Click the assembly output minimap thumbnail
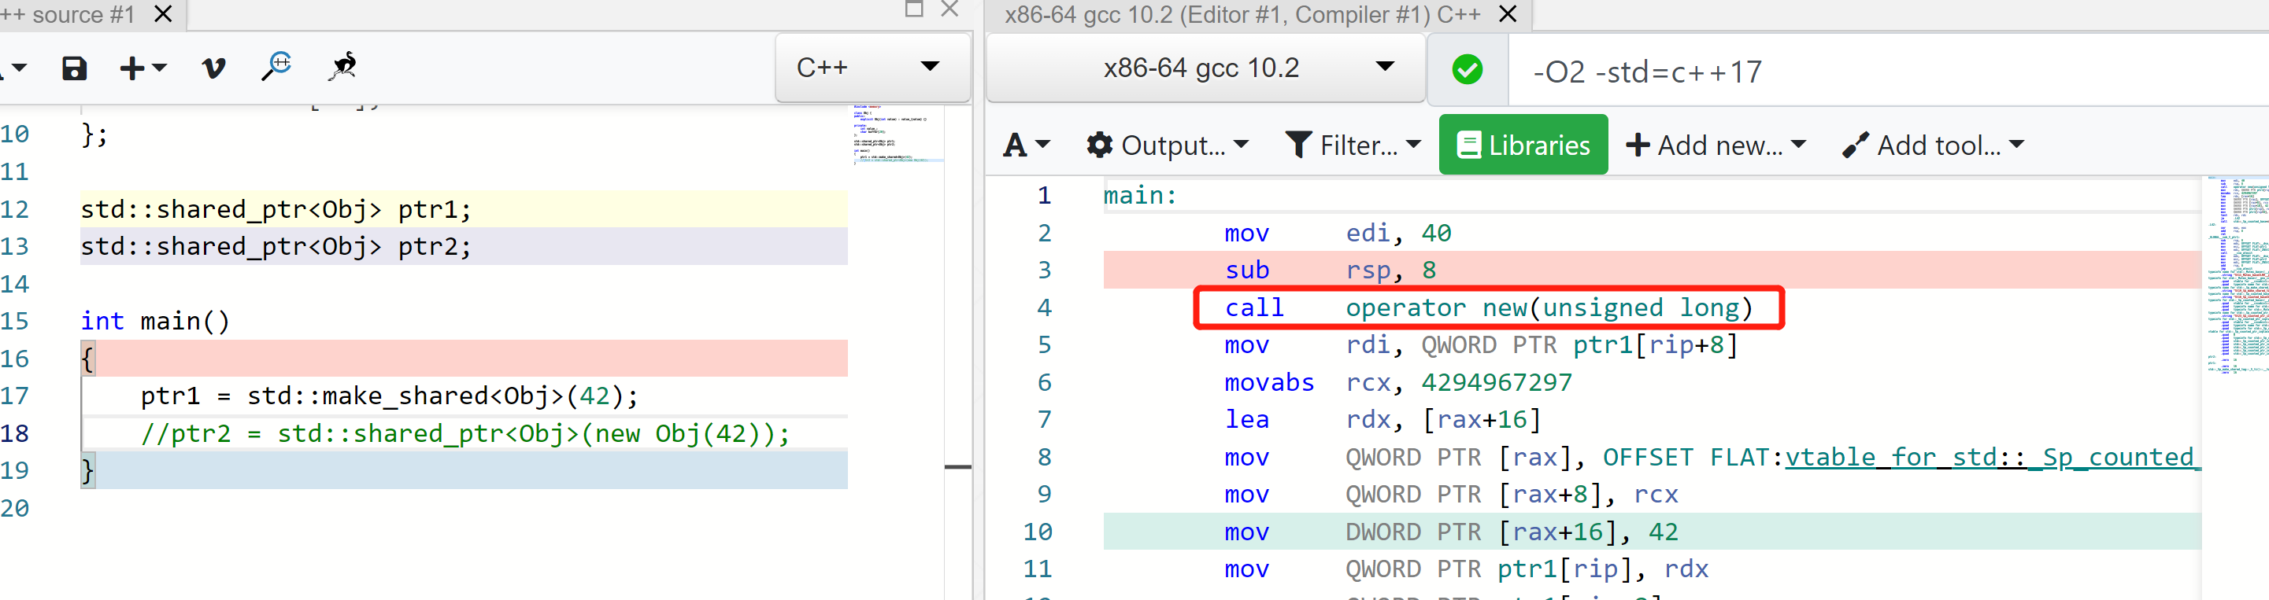This screenshot has width=2269, height=600. pyautogui.click(x=2237, y=275)
